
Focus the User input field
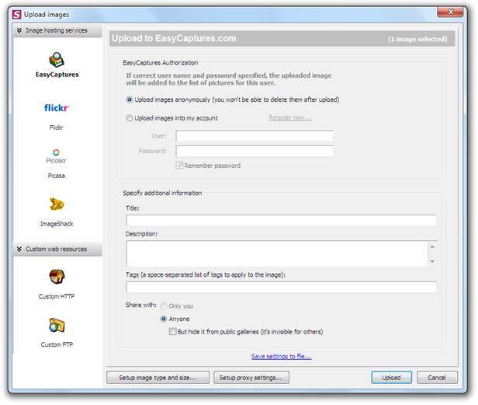(255, 136)
